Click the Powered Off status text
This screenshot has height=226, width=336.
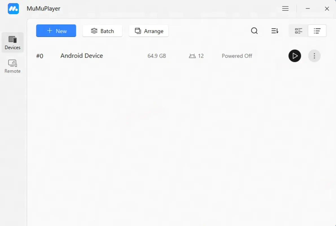click(x=237, y=56)
